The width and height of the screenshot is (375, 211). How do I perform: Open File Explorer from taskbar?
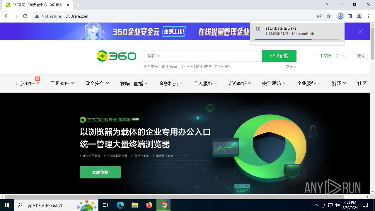(x=134, y=205)
